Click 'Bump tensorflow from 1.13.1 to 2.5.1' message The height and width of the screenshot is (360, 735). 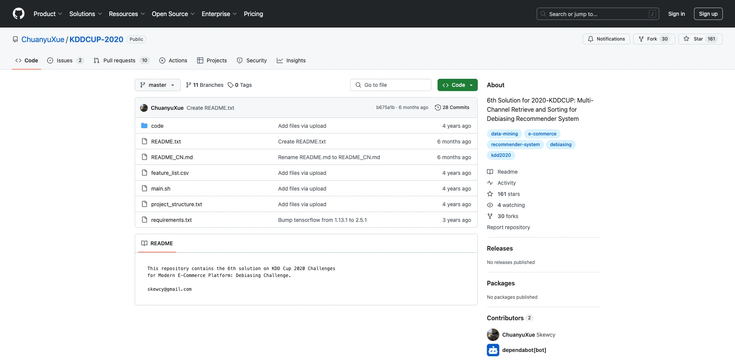322,220
